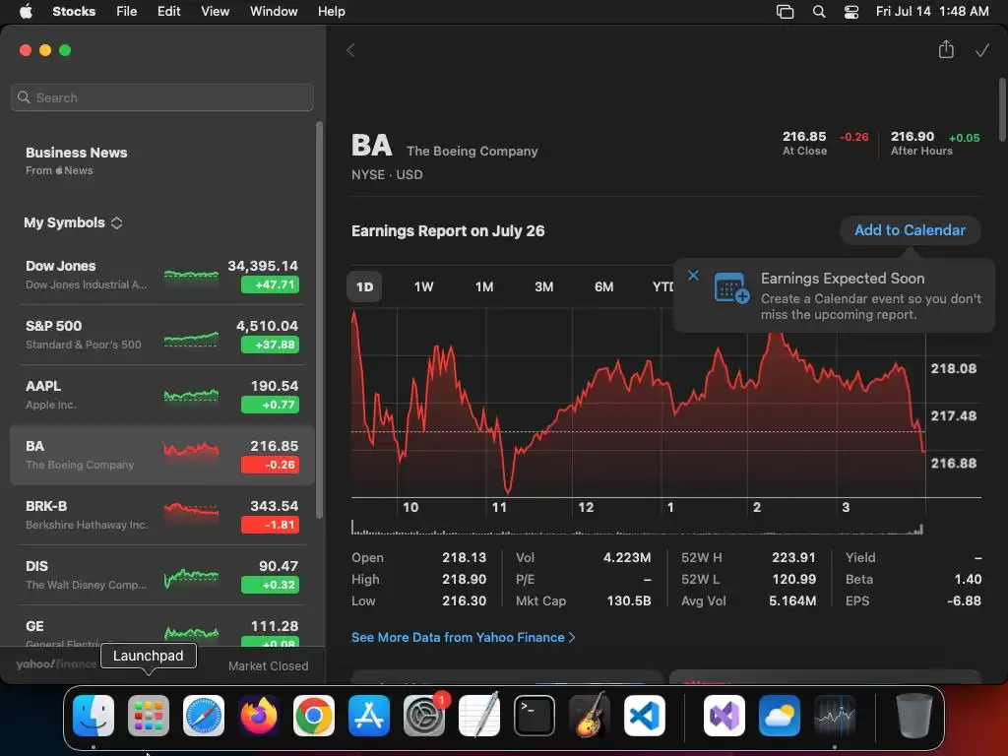Open Control Center in the menu bar
Image resolution: width=1008 pixels, height=756 pixels.
851,12
